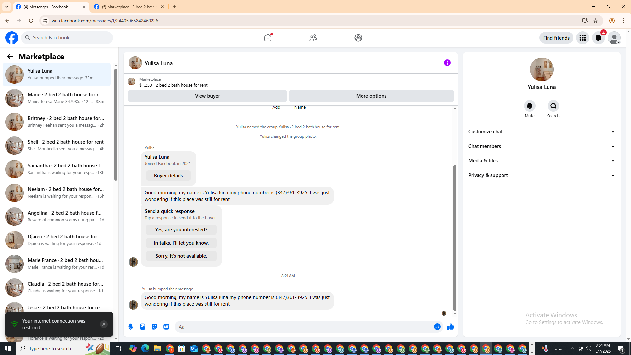Open conversation information icon
This screenshot has height=355, width=631.
click(447, 63)
